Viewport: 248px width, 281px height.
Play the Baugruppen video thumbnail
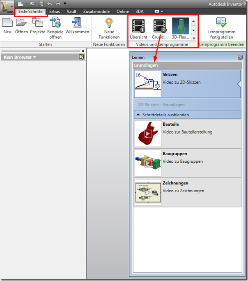148,163
